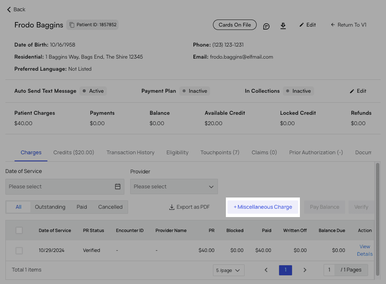Image resolution: width=386 pixels, height=284 pixels.
Task: Filter charges by Cancelled
Action: tap(110, 207)
